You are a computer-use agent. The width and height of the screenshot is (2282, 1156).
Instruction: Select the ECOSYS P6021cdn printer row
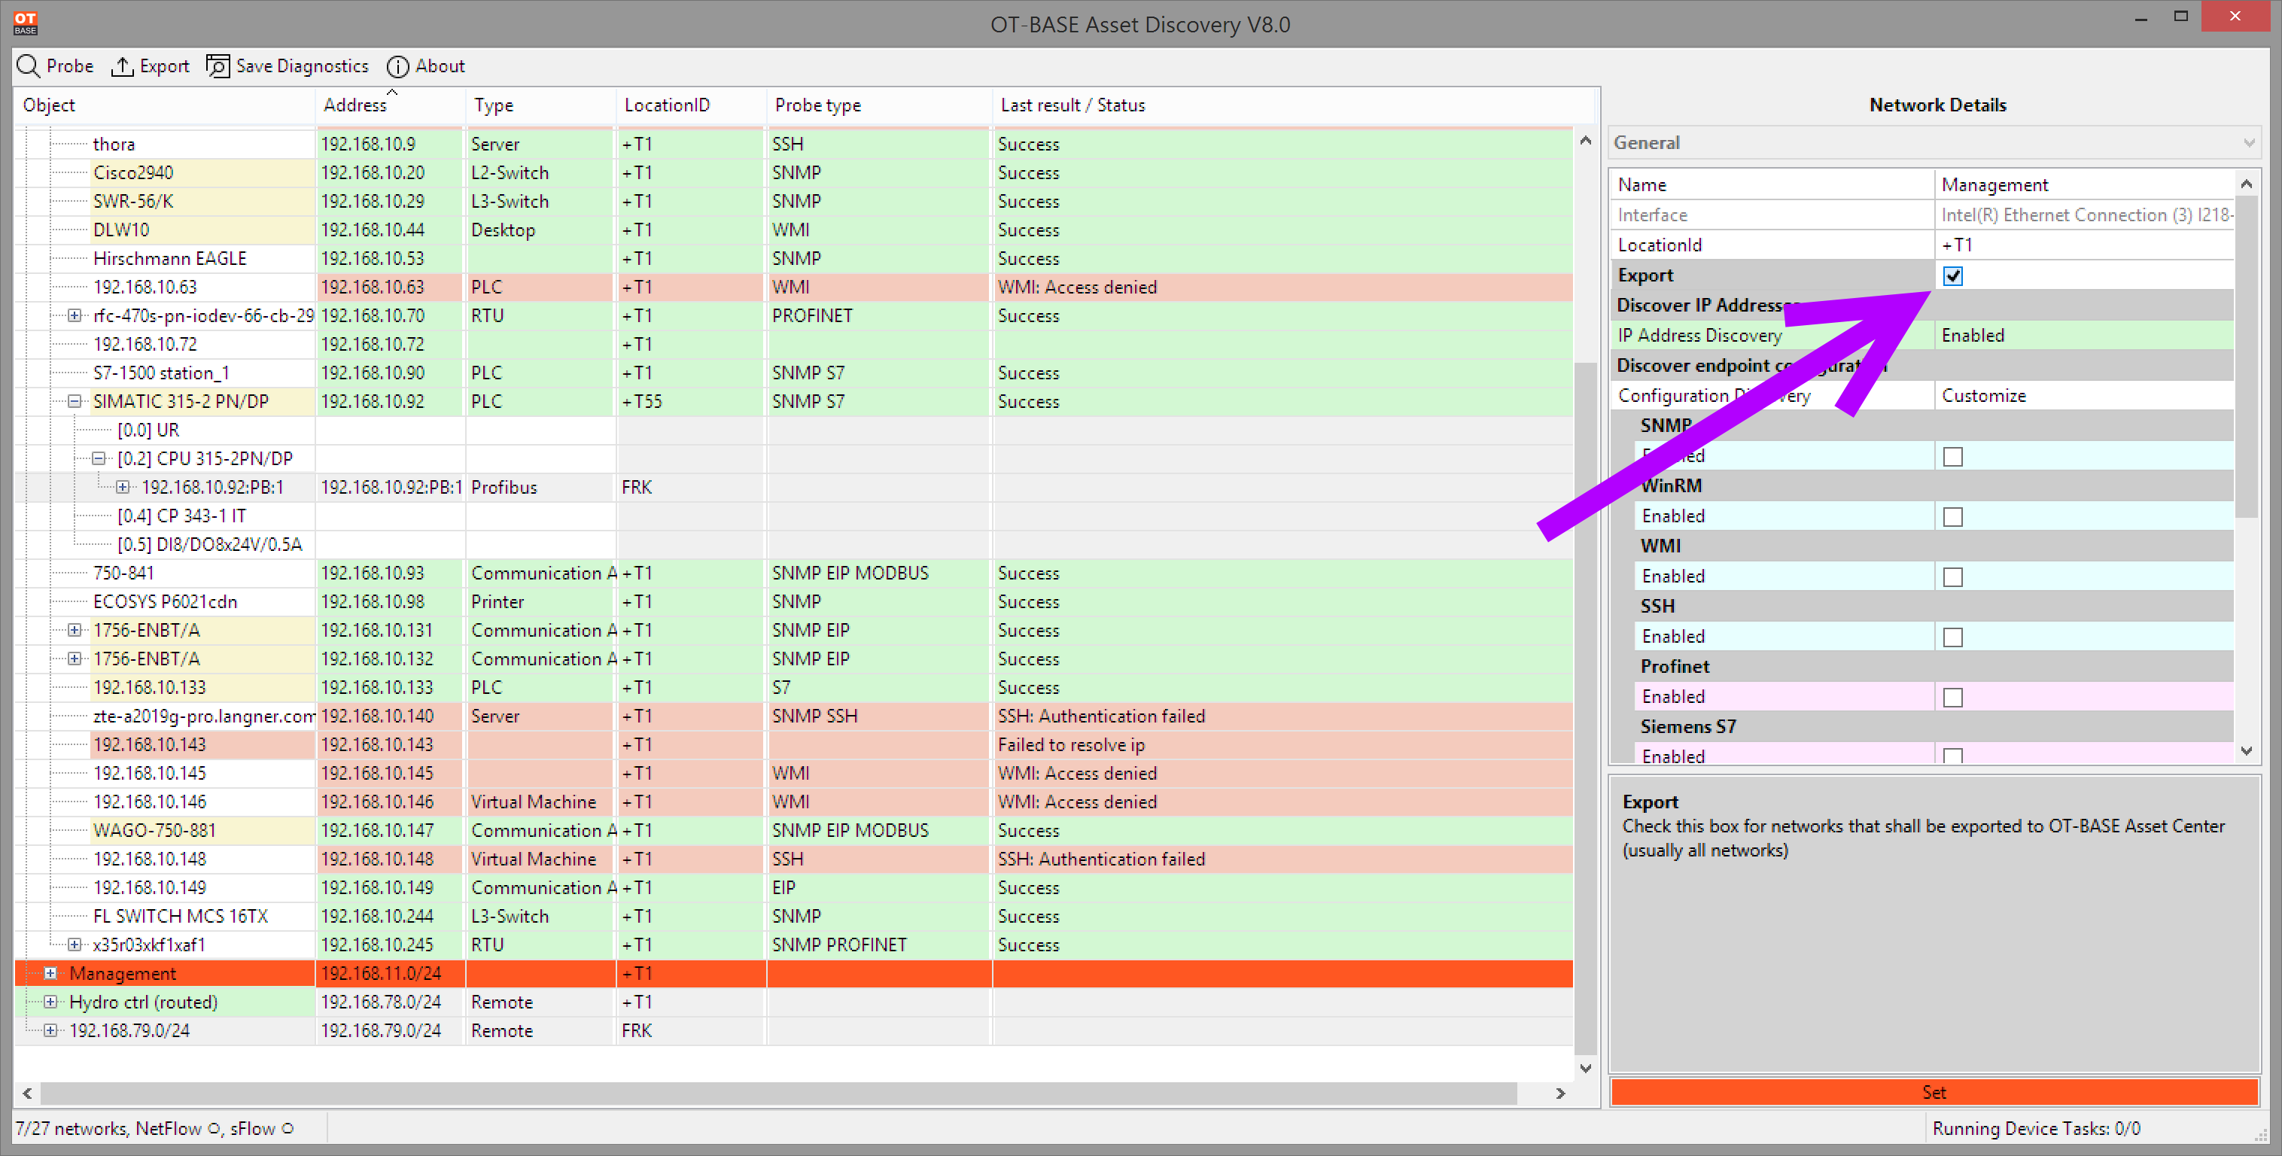pyautogui.click(x=793, y=601)
